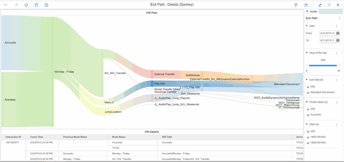
Task: Toggle the Attendant Disconnect checkbox
Action: pyautogui.click(x=308, y=93)
